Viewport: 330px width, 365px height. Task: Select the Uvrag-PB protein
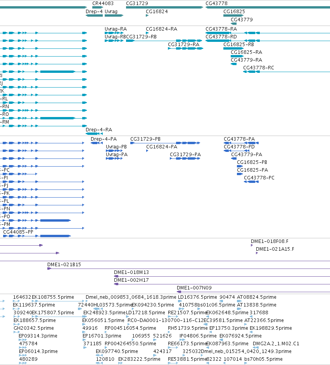114,151
